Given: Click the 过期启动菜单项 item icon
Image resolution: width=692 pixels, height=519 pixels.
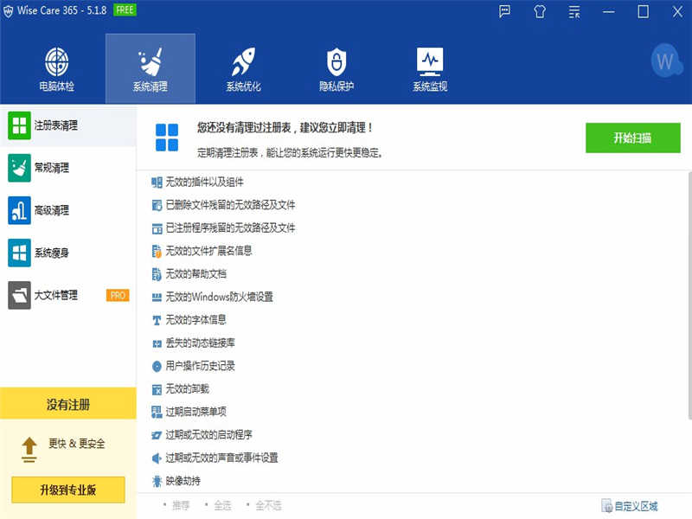Looking at the screenshot, I should pos(157,413).
